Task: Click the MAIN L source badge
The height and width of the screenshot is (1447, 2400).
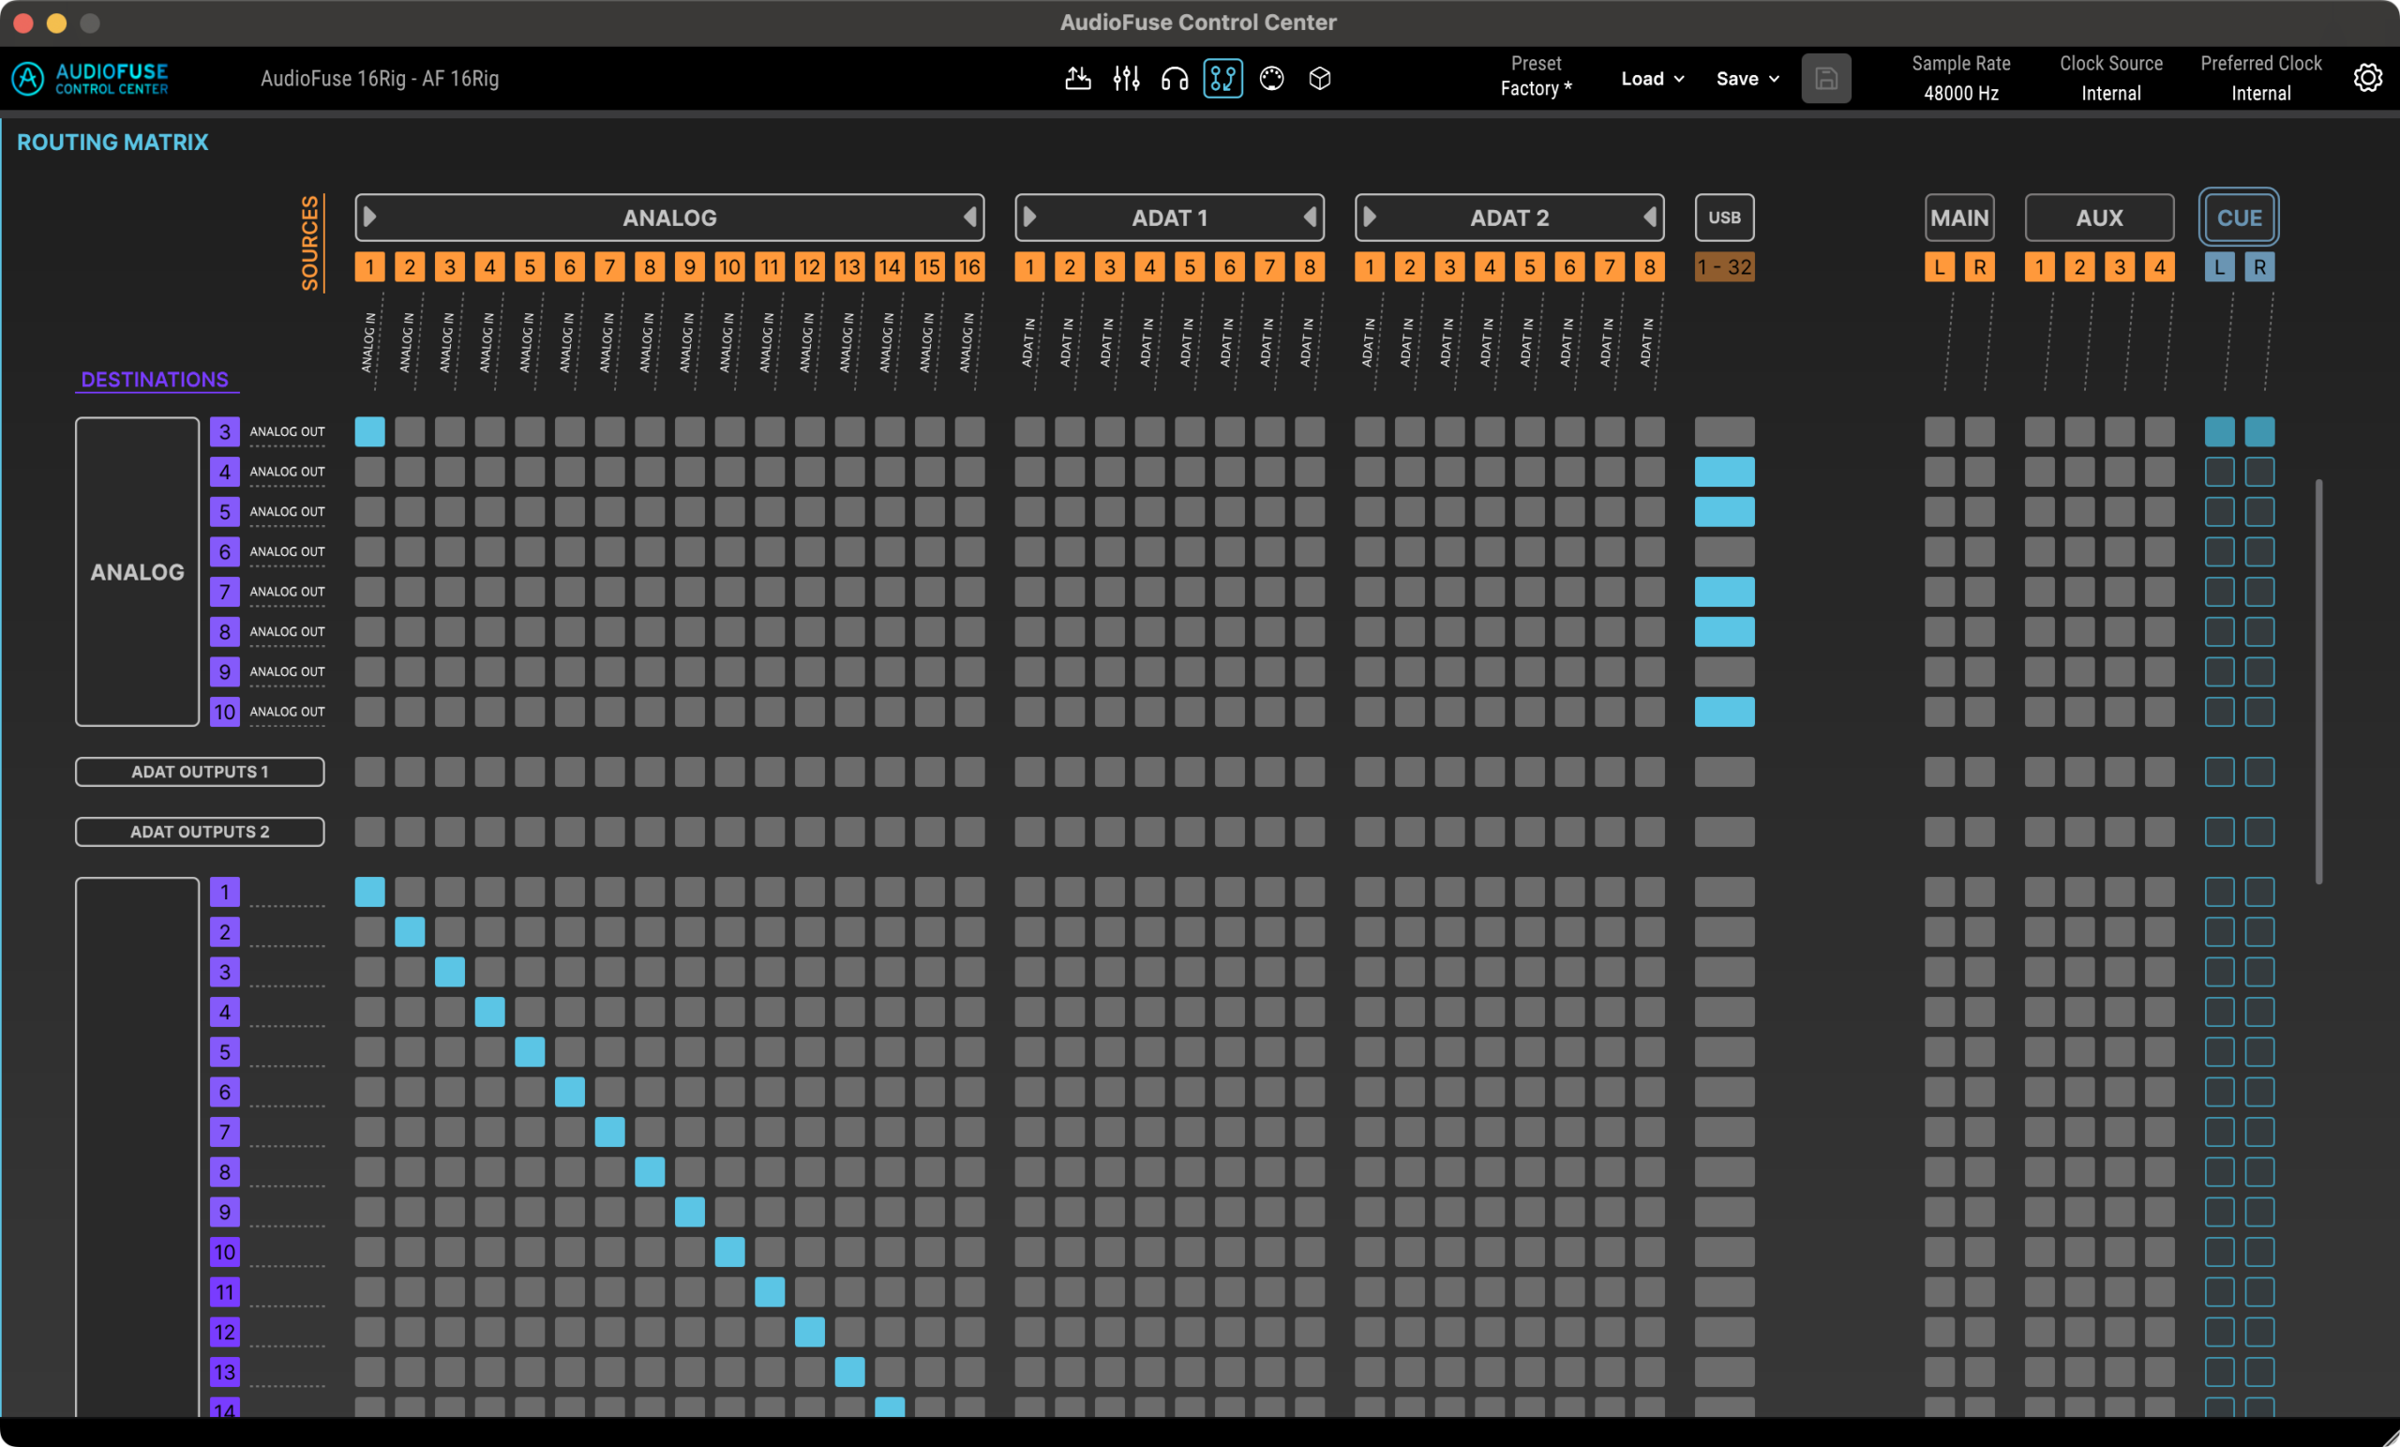Action: coord(1940,267)
